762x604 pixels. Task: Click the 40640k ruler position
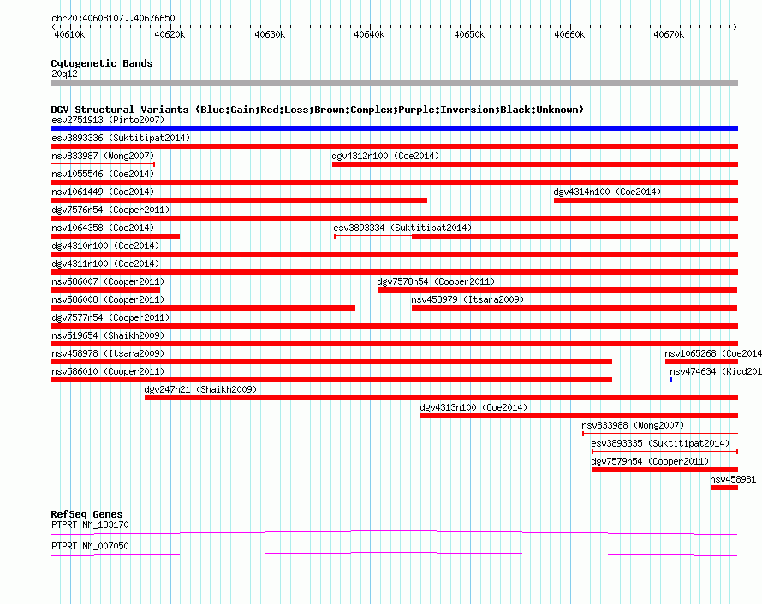369,34
